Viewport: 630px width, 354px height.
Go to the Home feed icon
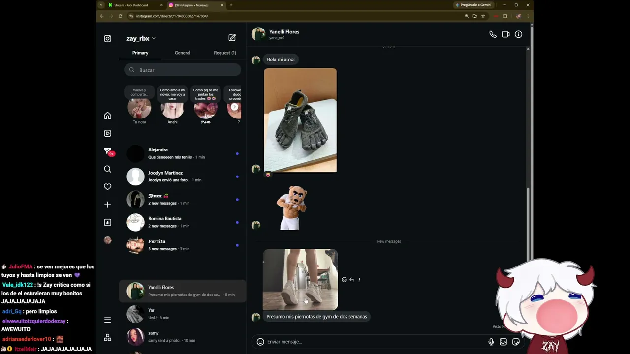coord(107,116)
